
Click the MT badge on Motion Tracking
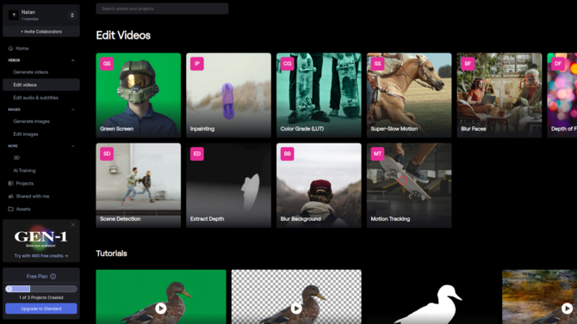(x=377, y=154)
